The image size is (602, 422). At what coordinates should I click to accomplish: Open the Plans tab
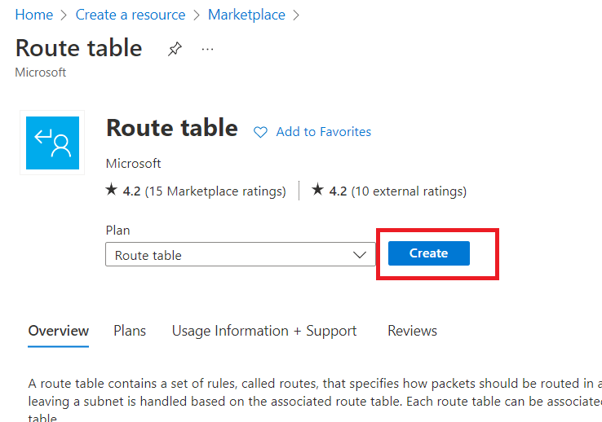(130, 331)
